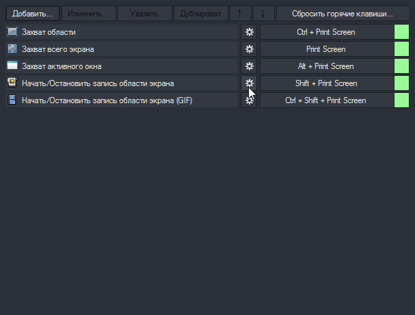Select the Захват области region capture icon
This screenshot has height=315, width=415.
coord(12,31)
